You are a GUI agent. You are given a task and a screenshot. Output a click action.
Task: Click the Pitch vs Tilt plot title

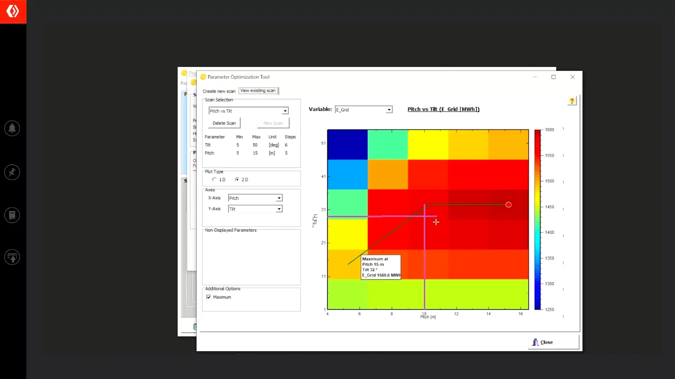tap(443, 109)
